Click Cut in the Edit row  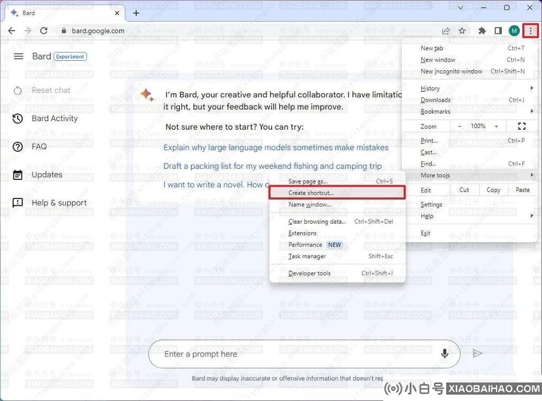pos(464,190)
